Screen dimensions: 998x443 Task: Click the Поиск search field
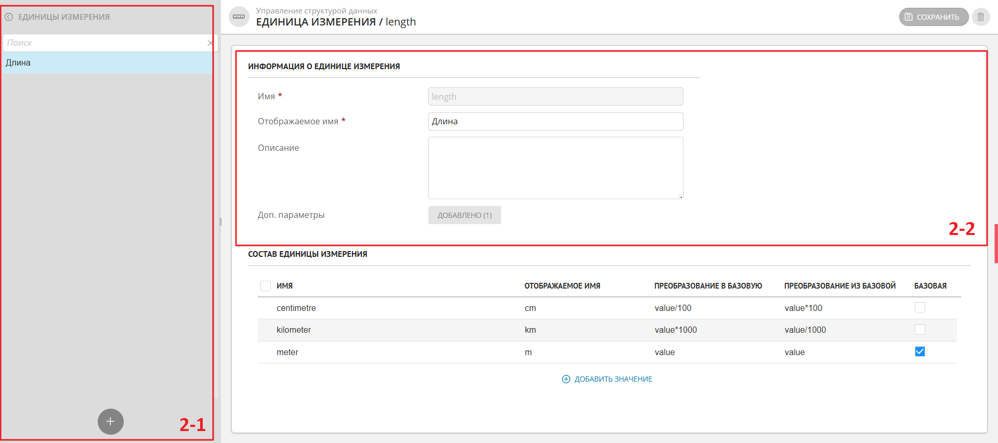click(x=104, y=43)
